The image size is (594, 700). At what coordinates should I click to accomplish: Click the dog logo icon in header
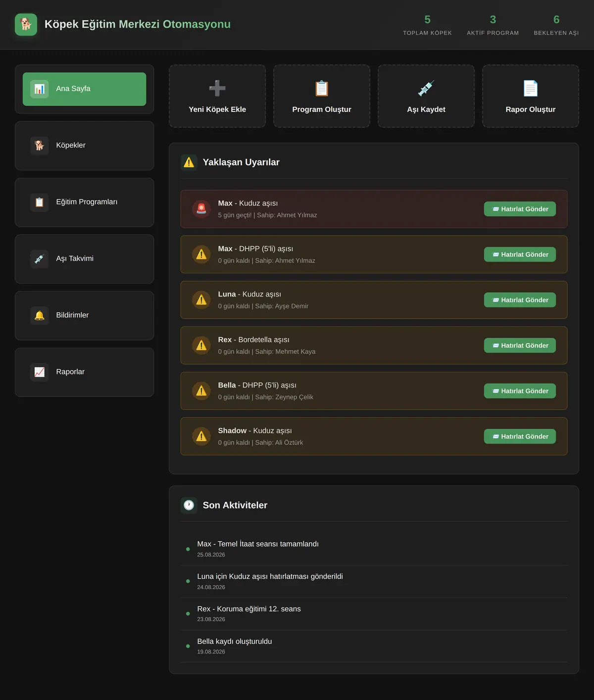(26, 24)
